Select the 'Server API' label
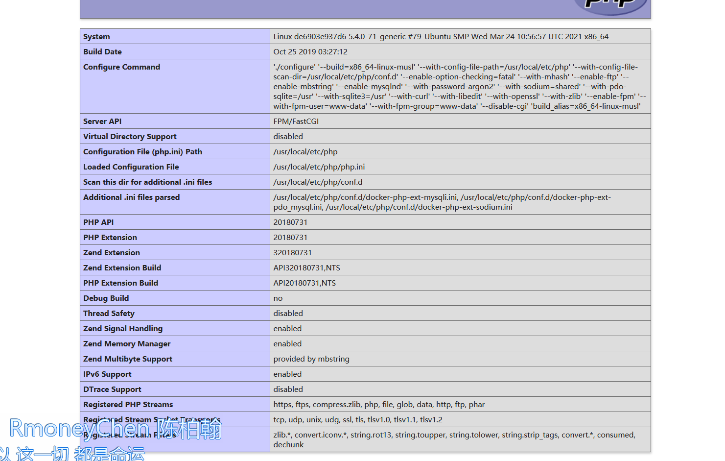Viewport: 725px width, 461px height. 102,121
